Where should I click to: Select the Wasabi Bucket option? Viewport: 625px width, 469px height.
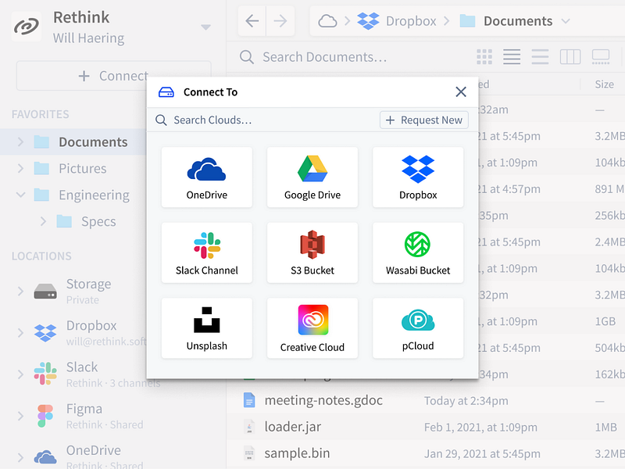(x=418, y=252)
